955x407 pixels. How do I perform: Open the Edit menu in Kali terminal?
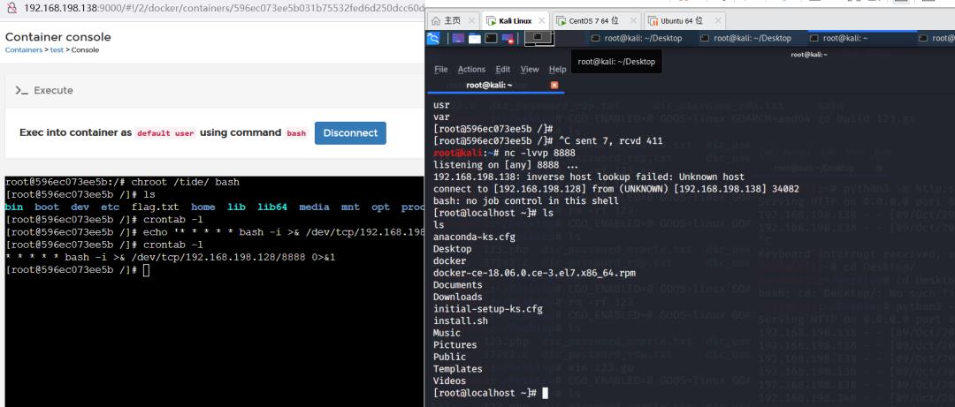pyautogui.click(x=503, y=70)
